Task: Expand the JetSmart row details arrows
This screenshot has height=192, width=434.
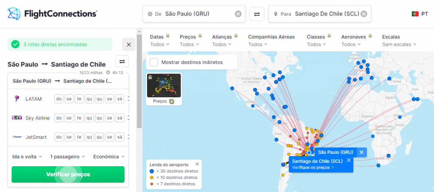Action: 128,137
